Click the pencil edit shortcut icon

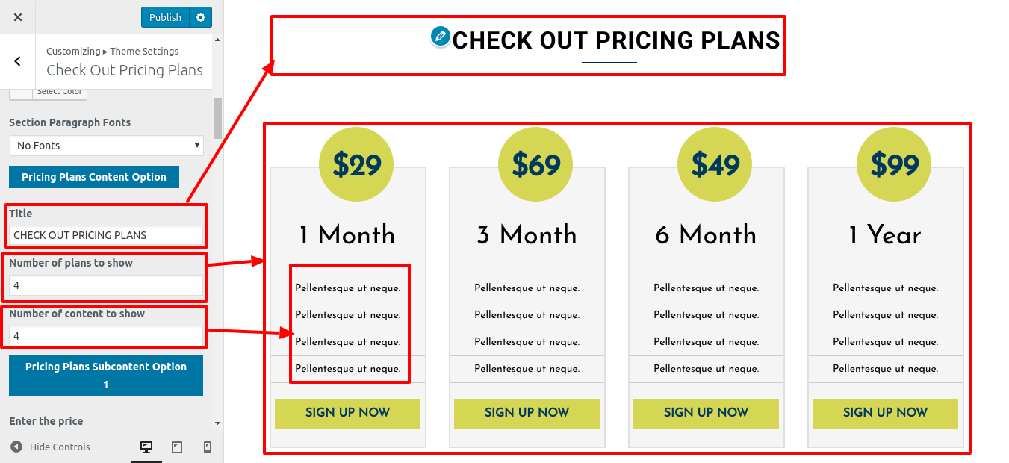point(441,36)
